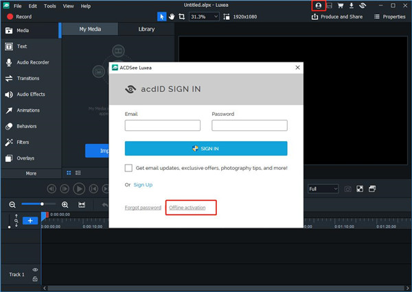Switch to the Library tab
Image resolution: width=412 pixels, height=292 pixels.
click(146, 29)
